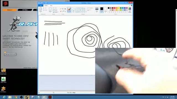177x99 pixels.
Task: Open Paint Help question mark icon
Action: (132, 5)
